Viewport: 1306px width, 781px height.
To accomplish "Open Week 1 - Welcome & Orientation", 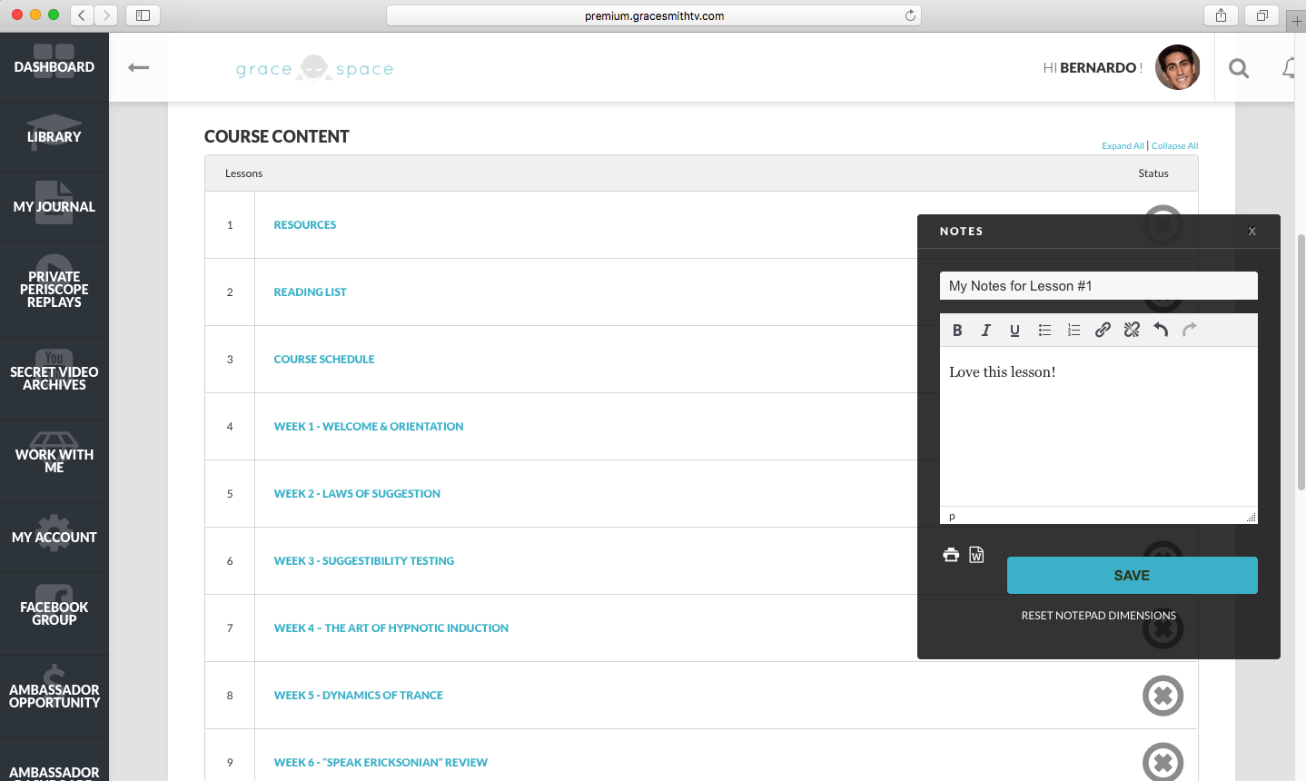I will click(369, 427).
